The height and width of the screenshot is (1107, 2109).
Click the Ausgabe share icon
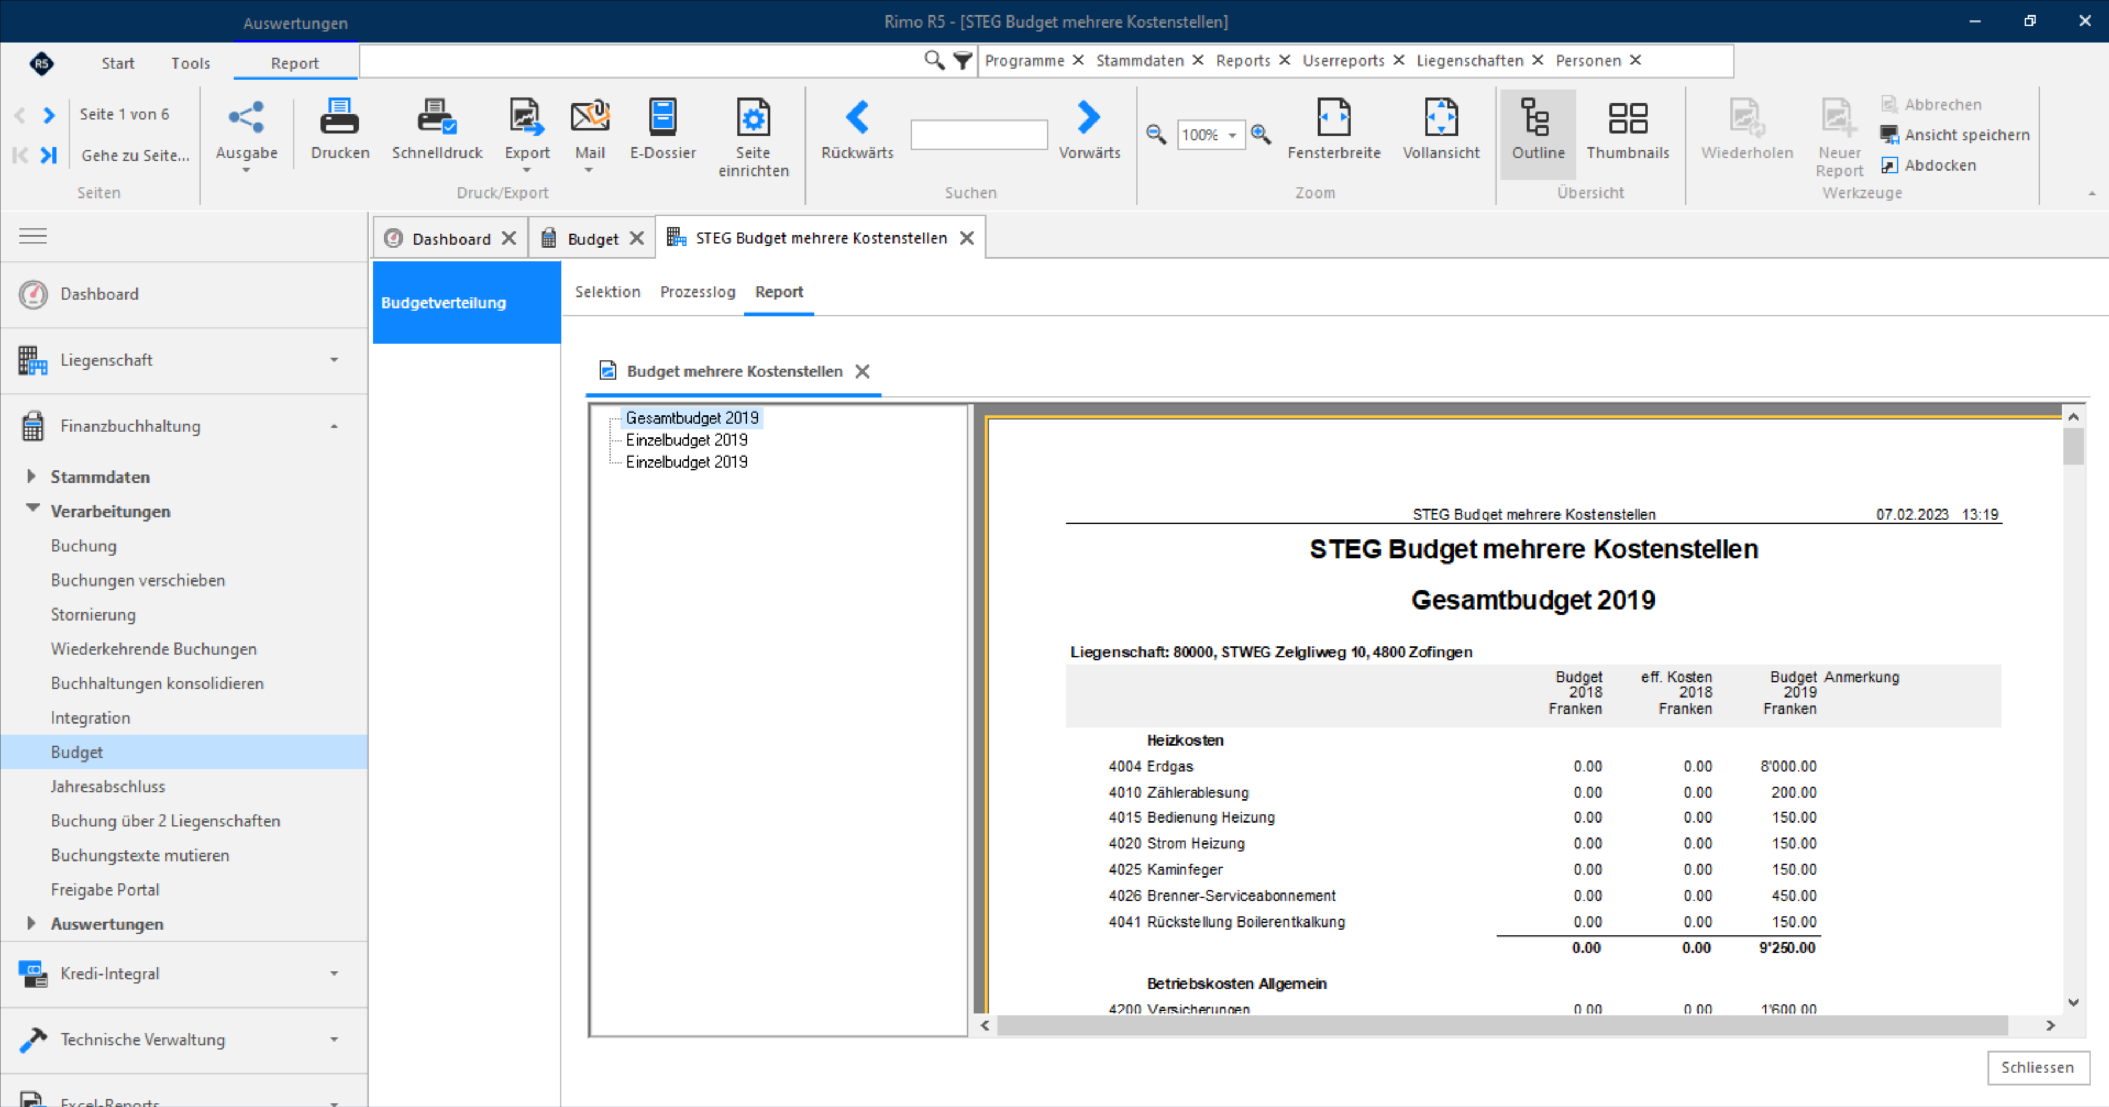(245, 117)
